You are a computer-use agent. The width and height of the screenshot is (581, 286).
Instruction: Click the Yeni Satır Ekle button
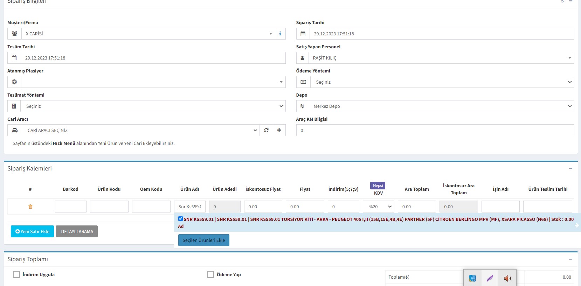pos(32,231)
